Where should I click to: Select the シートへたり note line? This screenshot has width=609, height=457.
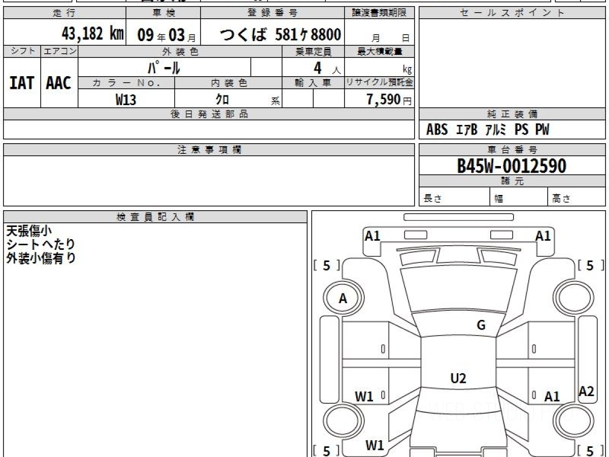pos(41,244)
